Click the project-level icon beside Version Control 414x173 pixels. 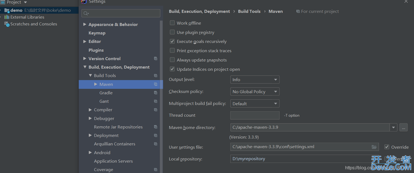155,58
